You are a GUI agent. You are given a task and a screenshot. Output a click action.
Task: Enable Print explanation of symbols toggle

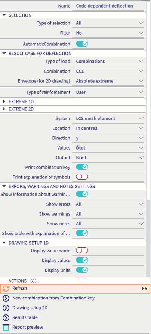[82, 177]
